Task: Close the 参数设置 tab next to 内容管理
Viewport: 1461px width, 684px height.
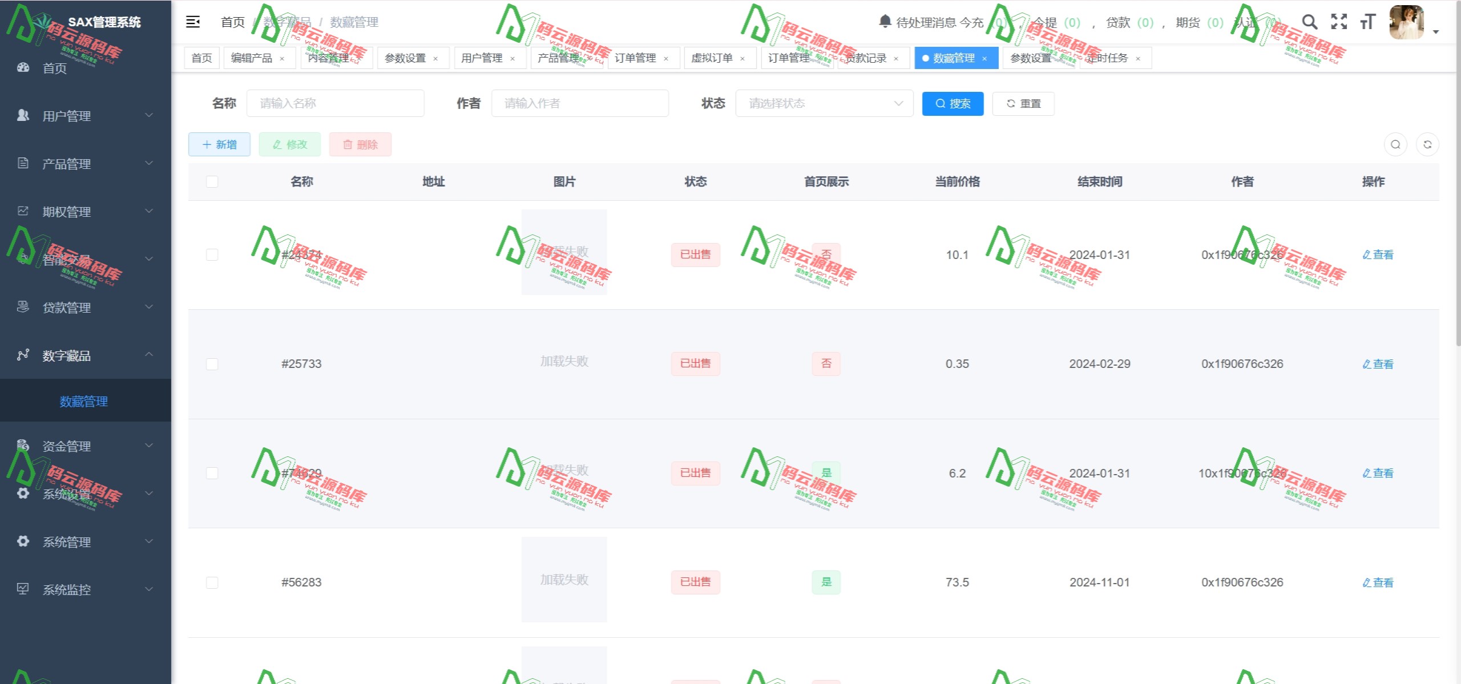Action: tap(435, 59)
